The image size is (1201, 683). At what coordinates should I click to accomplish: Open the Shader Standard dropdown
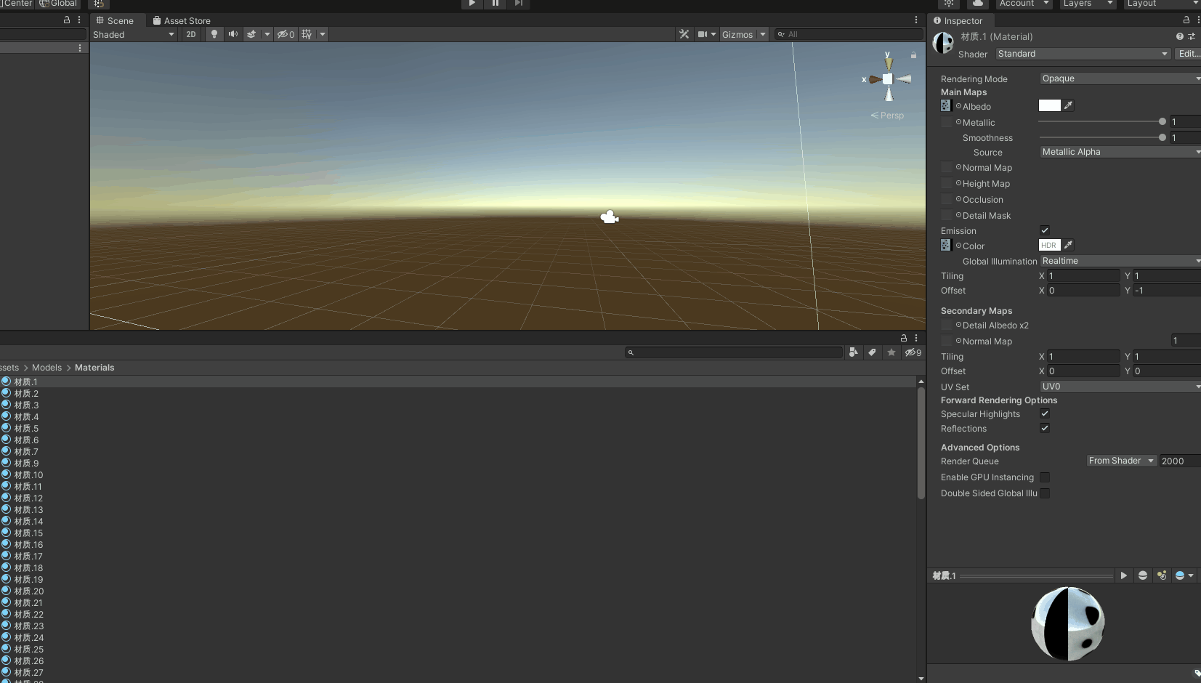[x=1083, y=54]
